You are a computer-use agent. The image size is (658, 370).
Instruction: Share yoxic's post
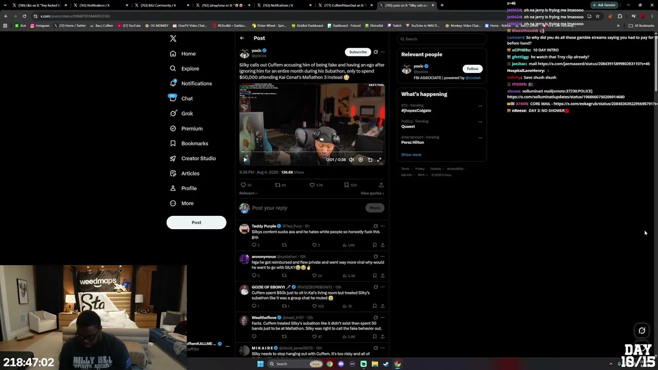point(381,185)
